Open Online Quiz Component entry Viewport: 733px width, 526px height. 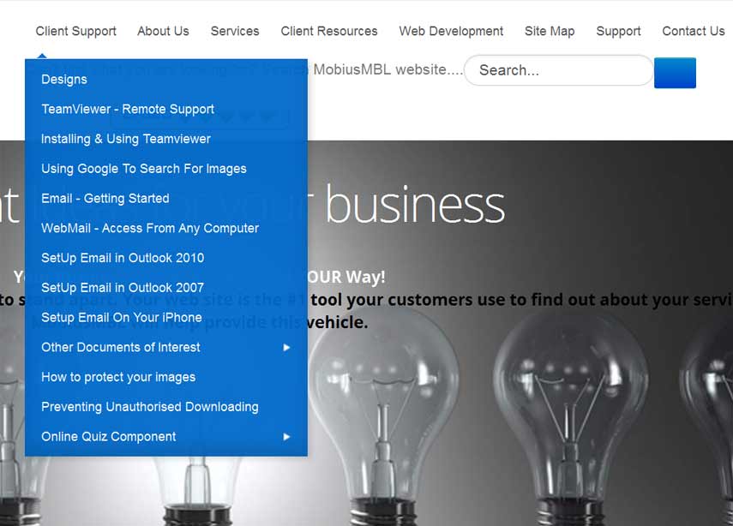(x=109, y=437)
